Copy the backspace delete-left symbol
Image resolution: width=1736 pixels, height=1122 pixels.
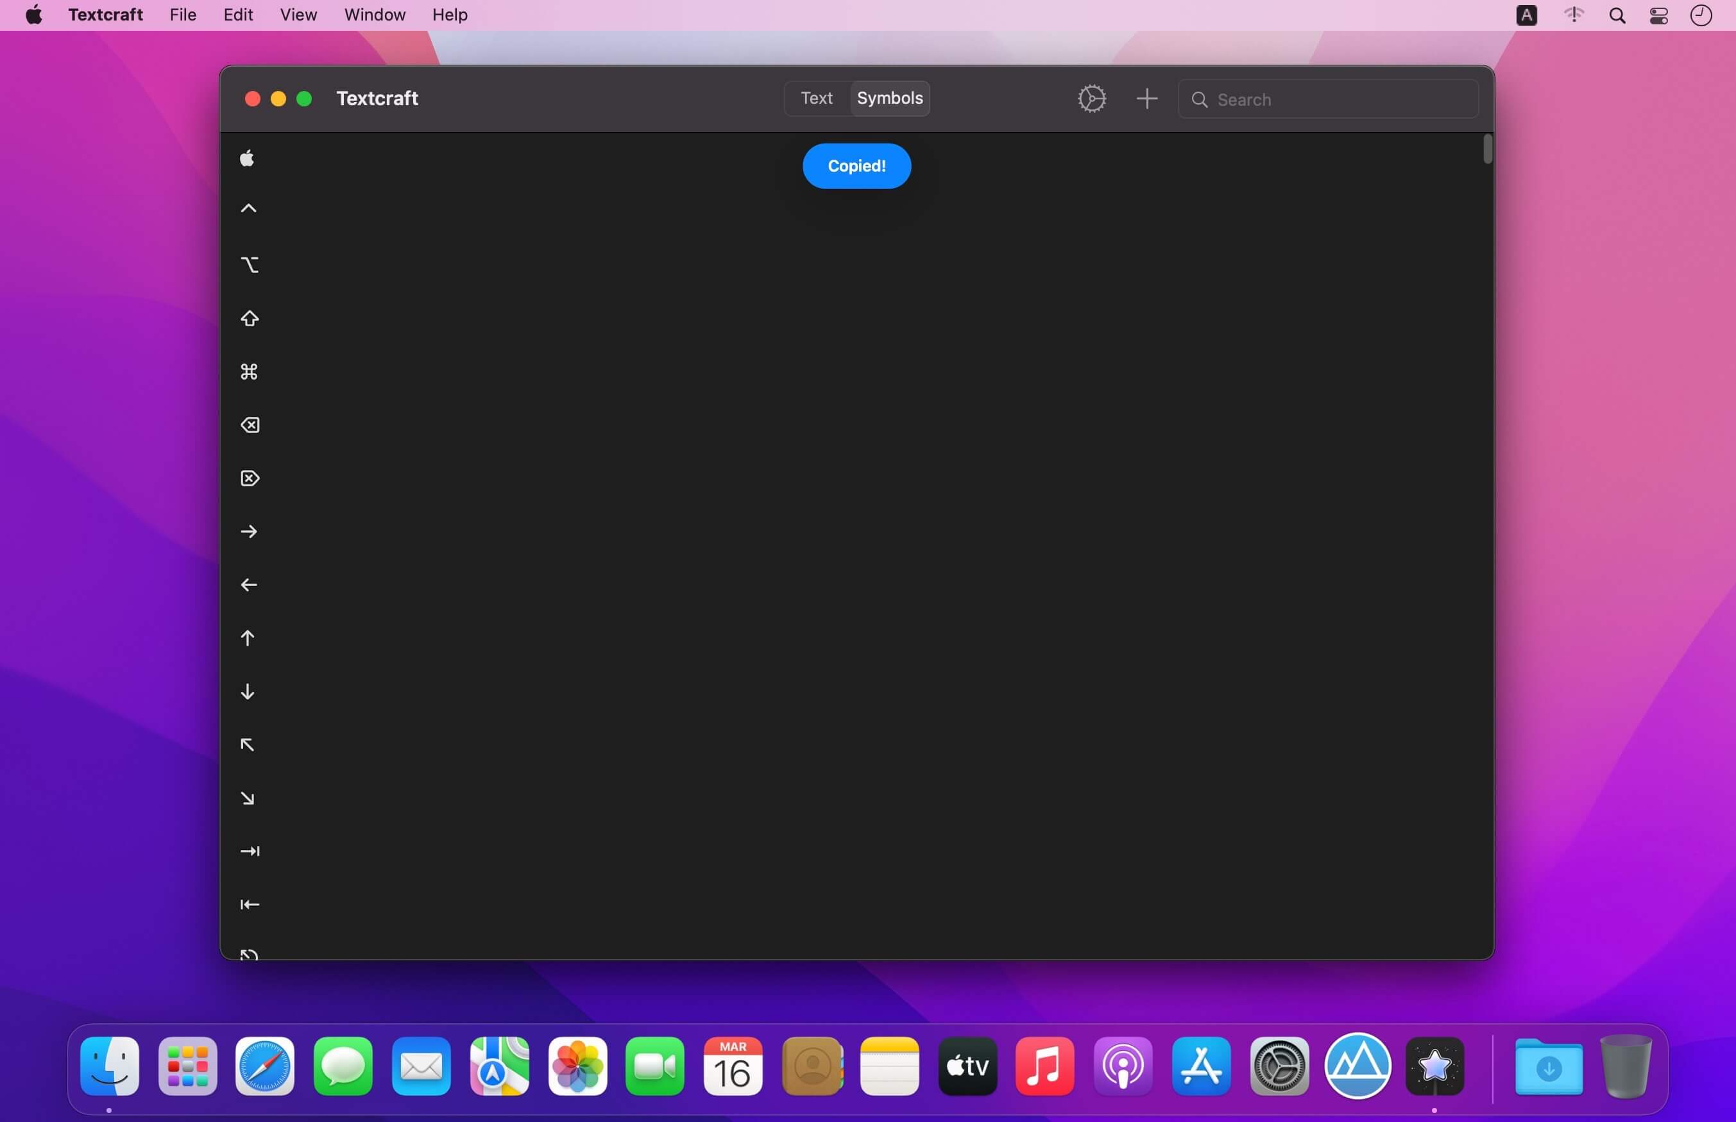[x=250, y=424]
